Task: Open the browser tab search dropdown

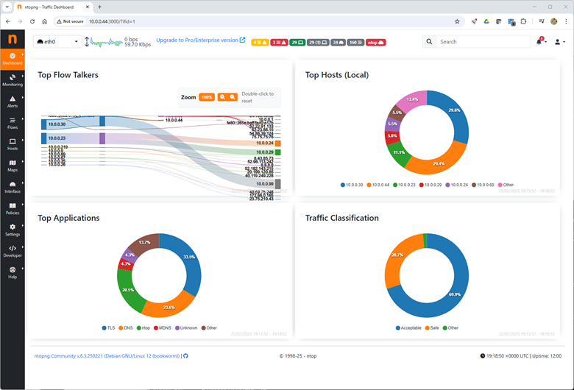Action: pos(7,7)
